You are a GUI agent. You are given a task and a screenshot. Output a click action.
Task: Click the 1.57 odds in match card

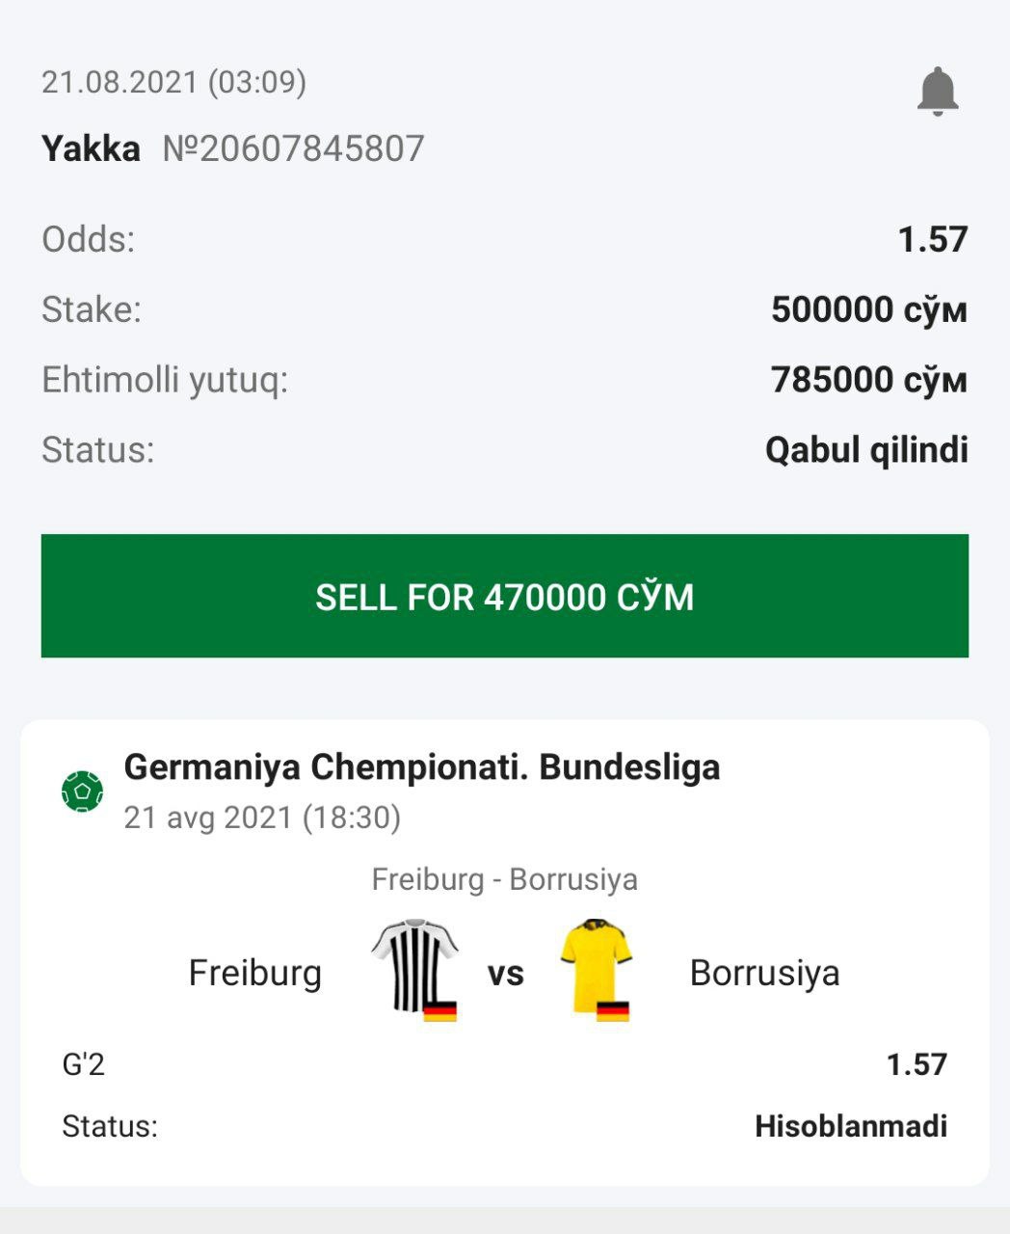(917, 1064)
